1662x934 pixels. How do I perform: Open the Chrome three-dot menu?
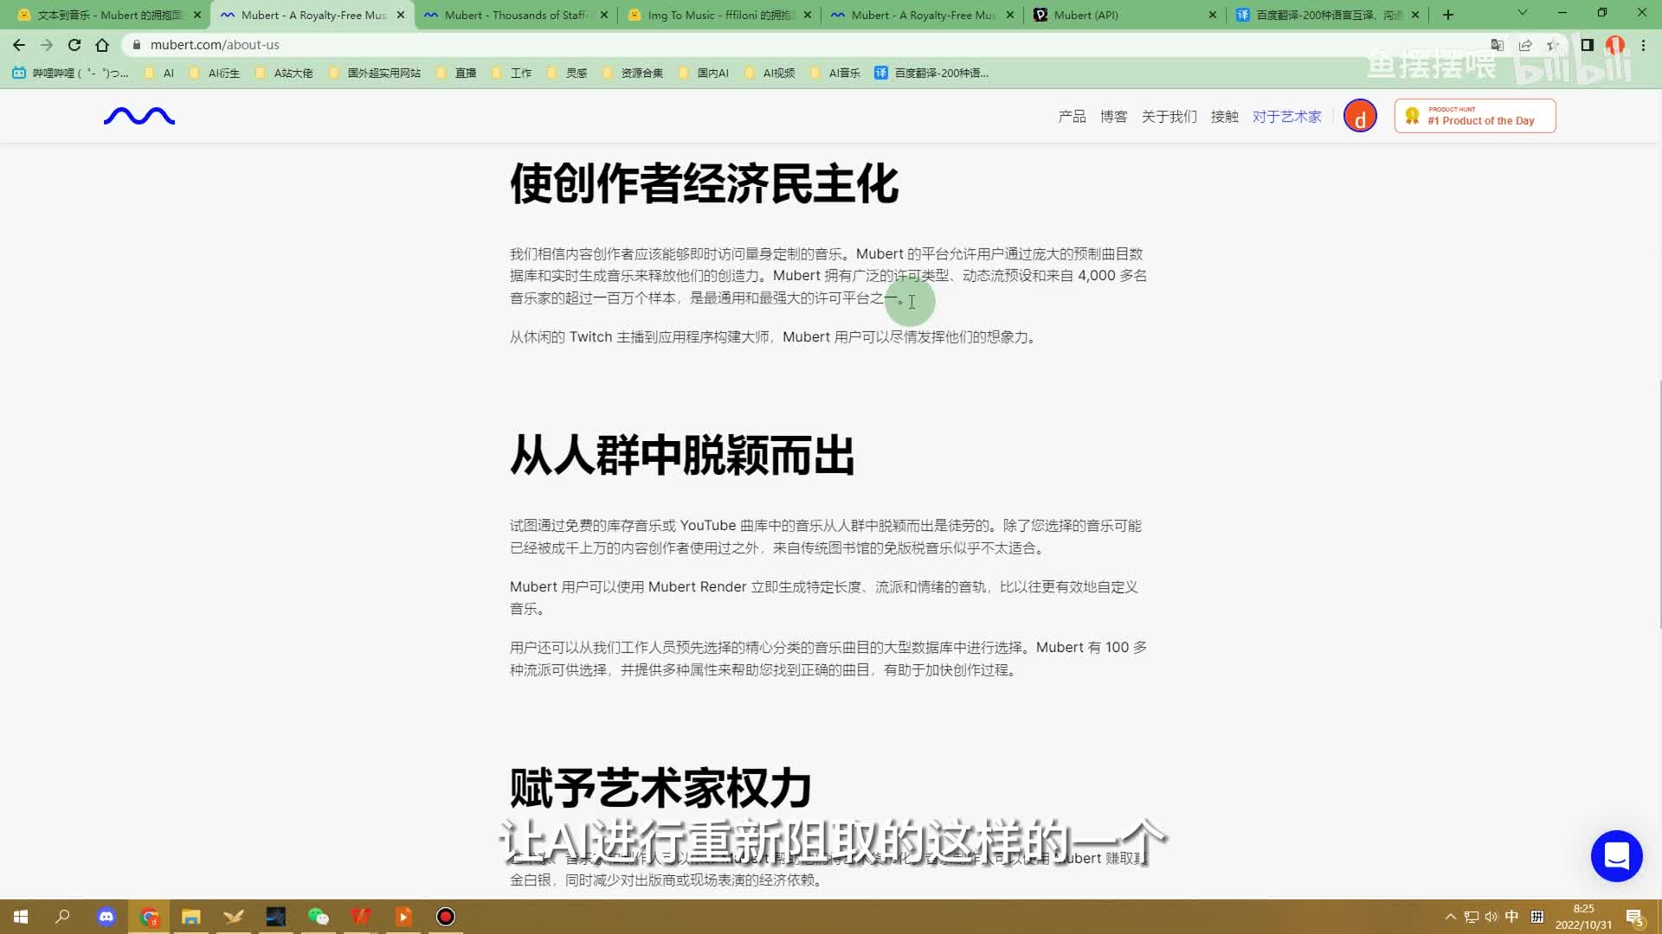pos(1643,45)
